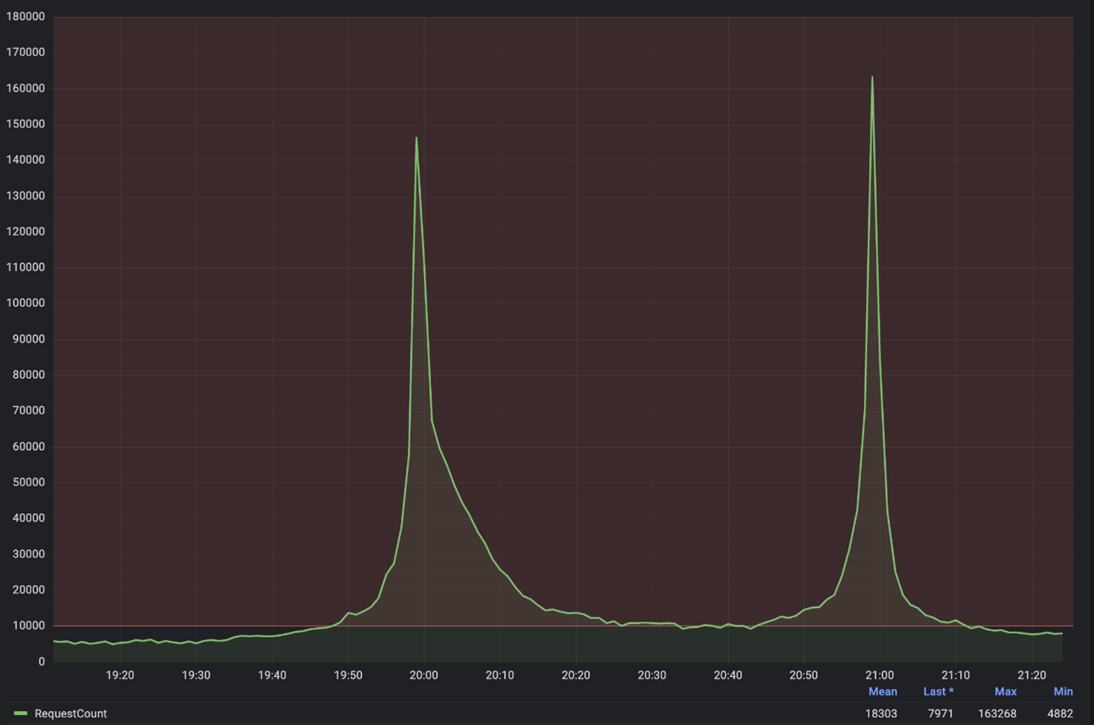Click the 50000 y-axis label
The width and height of the screenshot is (1094, 725).
click(x=28, y=483)
